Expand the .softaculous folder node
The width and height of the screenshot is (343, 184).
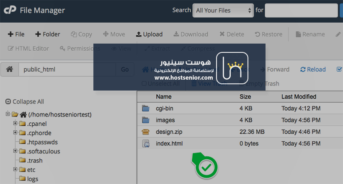click(x=15, y=151)
